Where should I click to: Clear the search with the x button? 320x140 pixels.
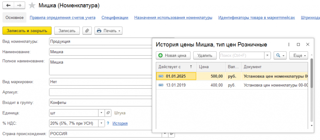267,55
